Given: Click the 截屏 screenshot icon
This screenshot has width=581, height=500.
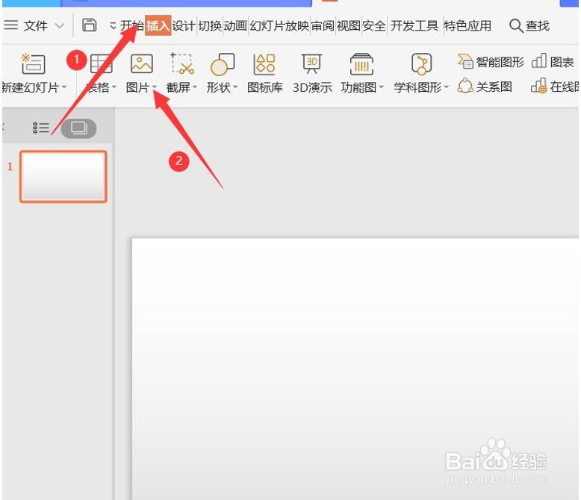Looking at the screenshot, I should pyautogui.click(x=182, y=63).
